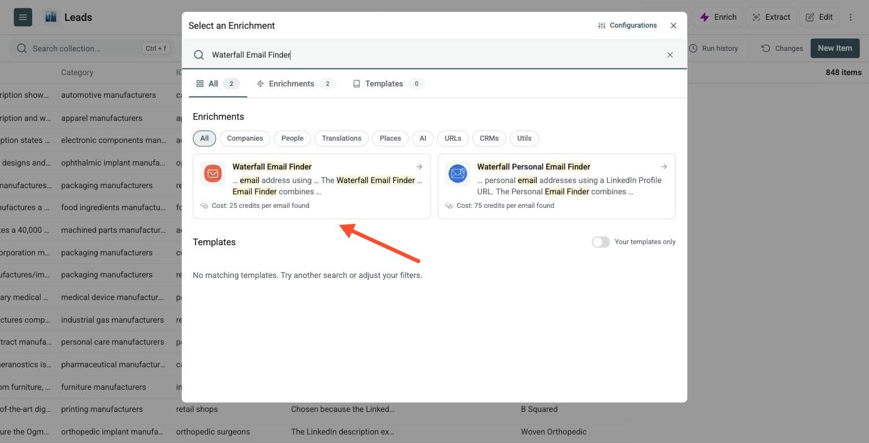Click the orthopedic surgeons cell
The width and height of the screenshot is (869, 443).
pyautogui.click(x=213, y=432)
